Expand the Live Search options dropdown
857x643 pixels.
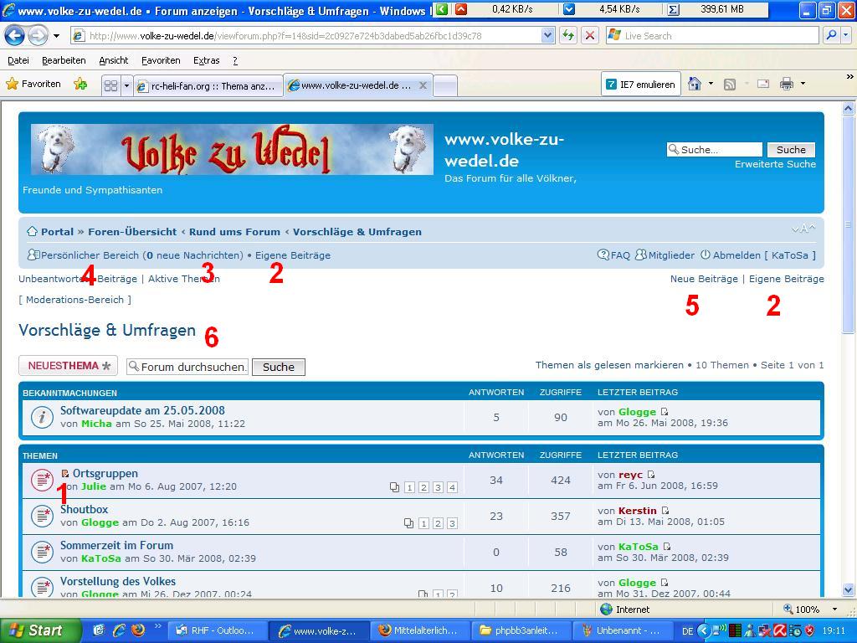846,35
